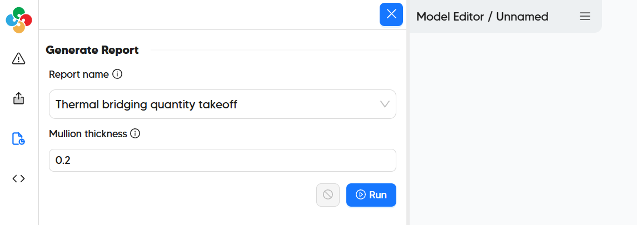Open the export/share sidebar icon
Screen dimensions: 637x225
point(19,98)
